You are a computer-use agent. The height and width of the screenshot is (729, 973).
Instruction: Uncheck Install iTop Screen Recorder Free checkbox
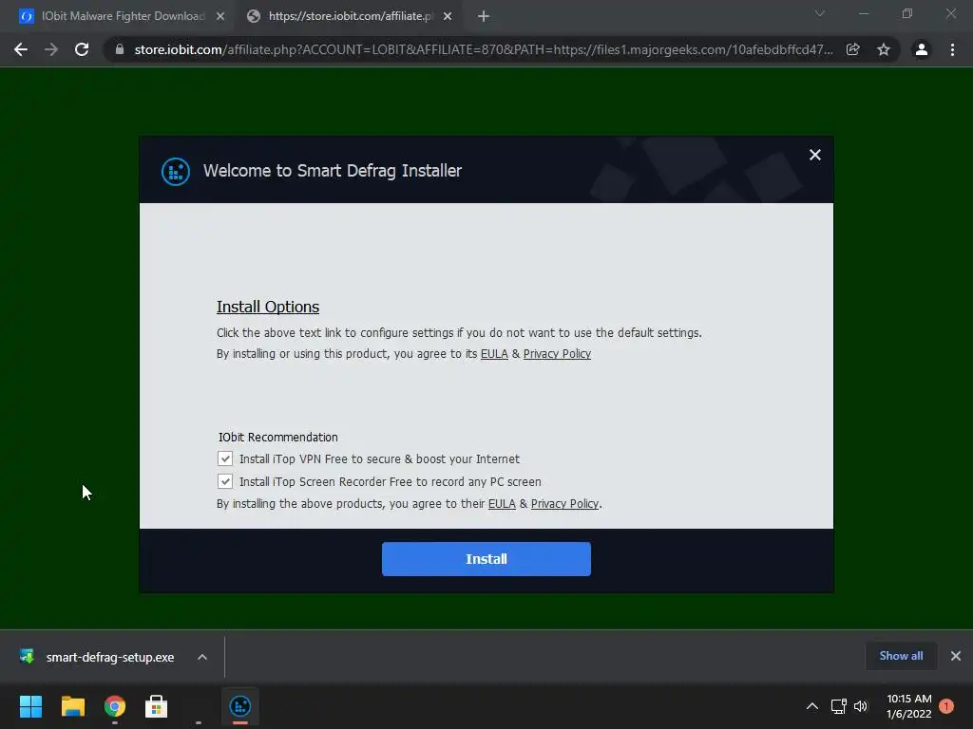[225, 481]
